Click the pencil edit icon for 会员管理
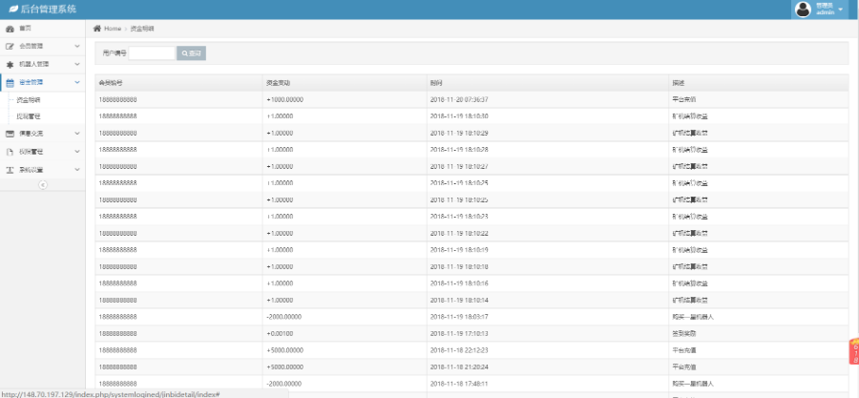The width and height of the screenshot is (859, 398). coord(10,46)
